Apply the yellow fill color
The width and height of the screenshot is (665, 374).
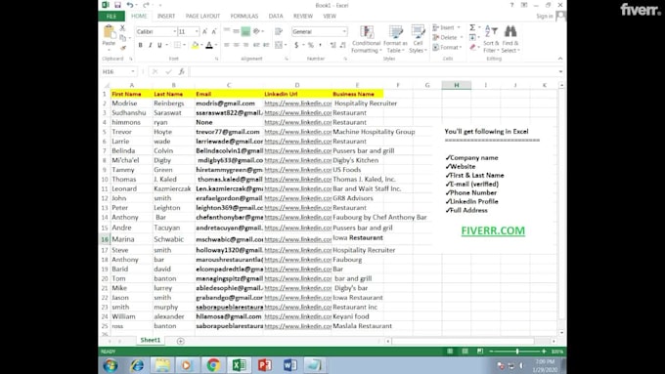coord(195,45)
